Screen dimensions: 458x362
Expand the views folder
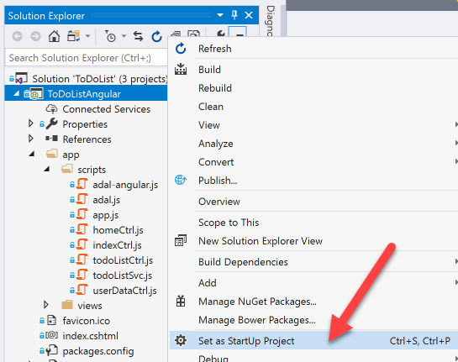tap(46, 305)
